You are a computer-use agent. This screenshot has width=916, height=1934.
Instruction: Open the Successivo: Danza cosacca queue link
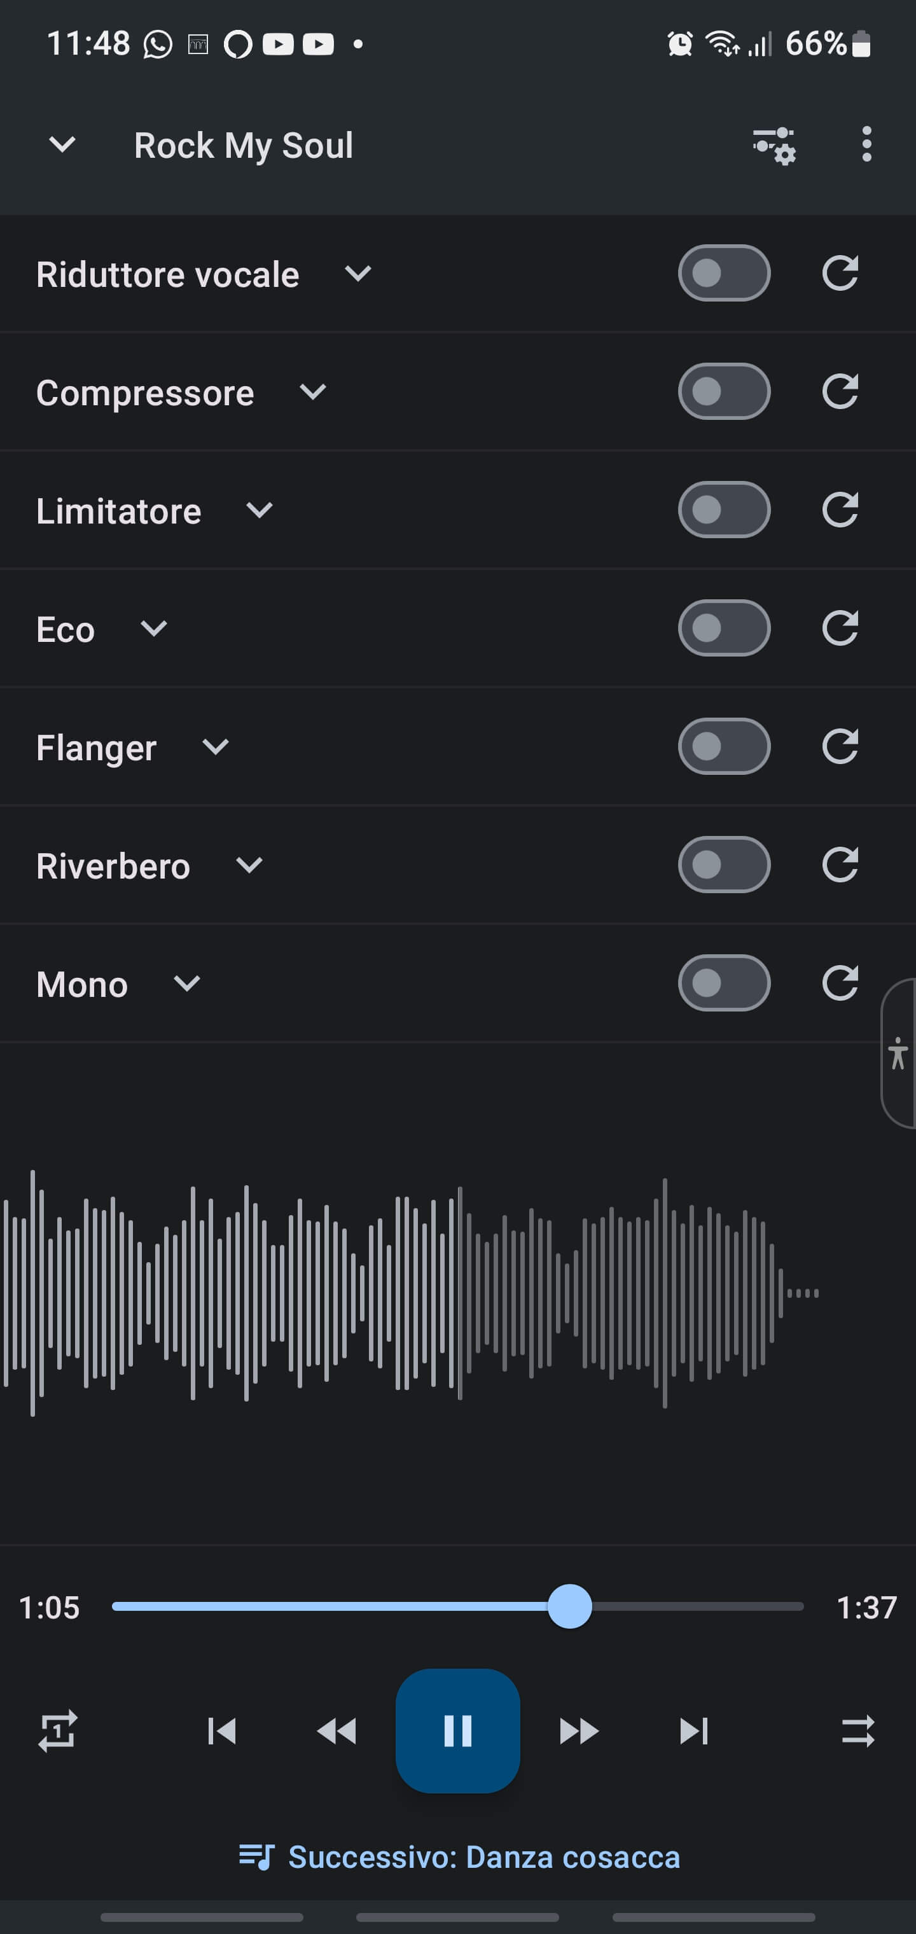click(459, 1856)
